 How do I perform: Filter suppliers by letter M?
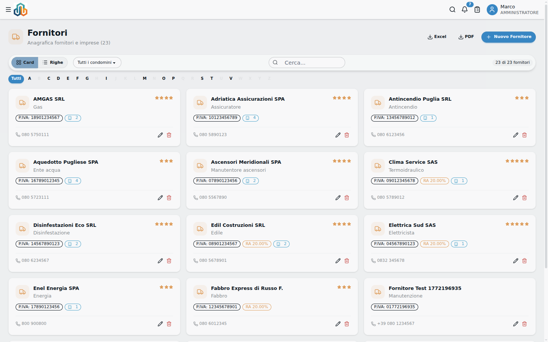click(x=145, y=79)
